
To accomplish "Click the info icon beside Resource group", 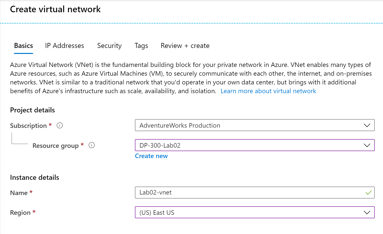I will (x=92, y=145).
